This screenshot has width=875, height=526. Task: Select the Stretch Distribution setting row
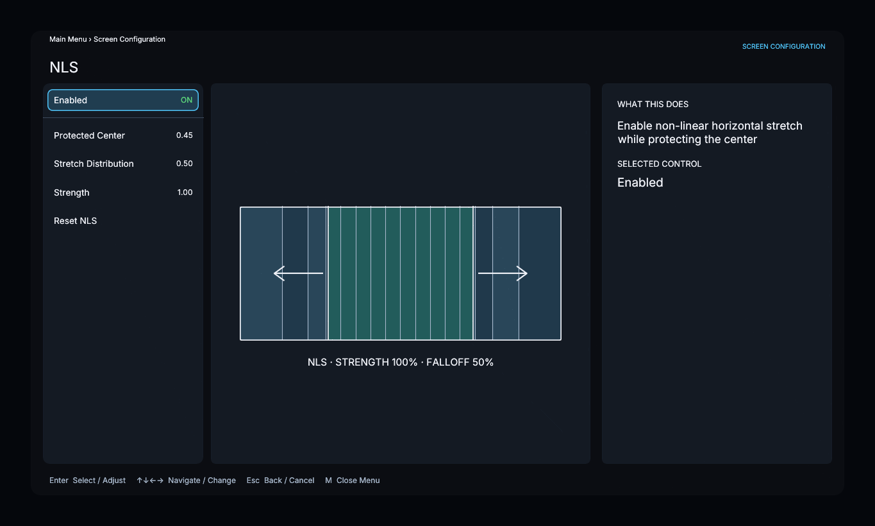click(123, 164)
